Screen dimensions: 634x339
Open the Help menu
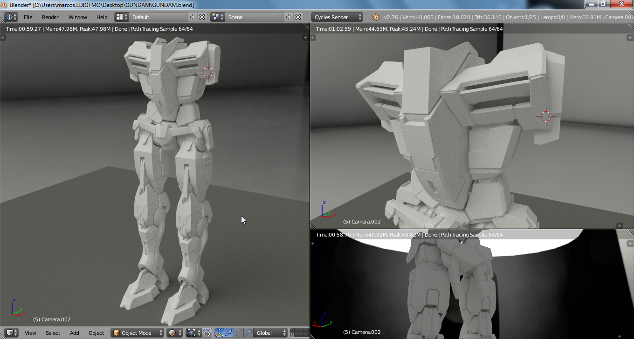click(102, 17)
